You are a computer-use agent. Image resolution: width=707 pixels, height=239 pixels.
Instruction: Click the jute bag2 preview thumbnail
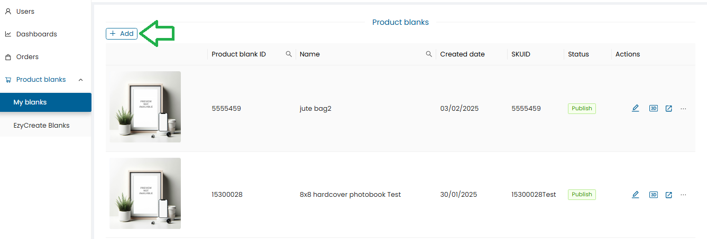[x=145, y=107]
